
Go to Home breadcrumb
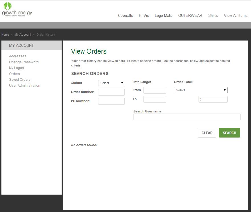5,35
